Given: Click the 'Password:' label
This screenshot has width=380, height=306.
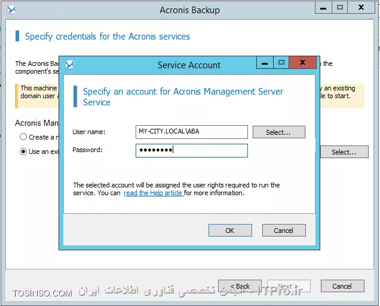Looking at the screenshot, I should (87, 150).
